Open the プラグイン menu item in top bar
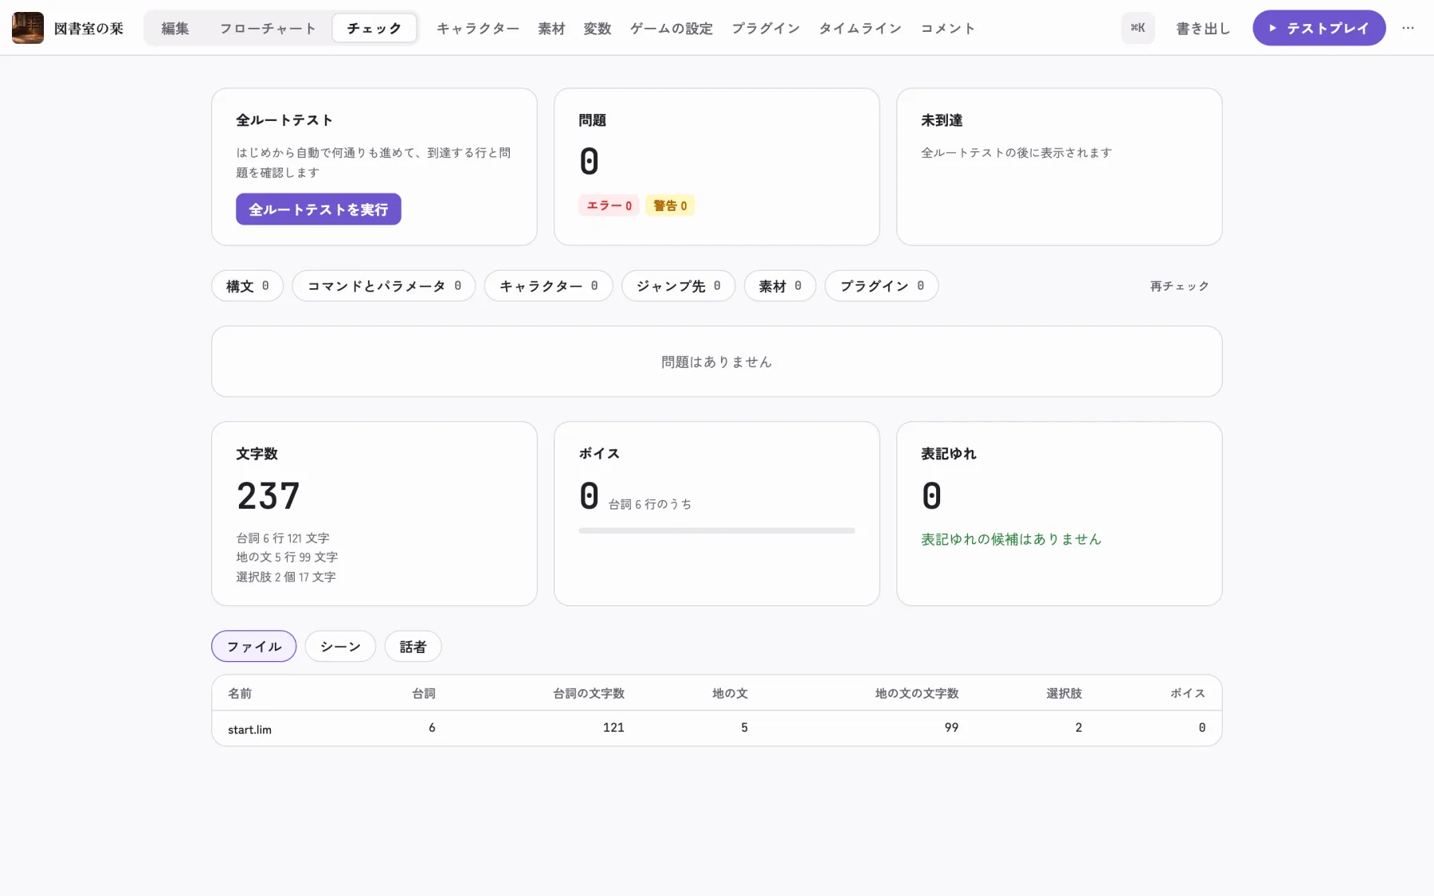Viewport: 1434px width, 896px height. 766,29
